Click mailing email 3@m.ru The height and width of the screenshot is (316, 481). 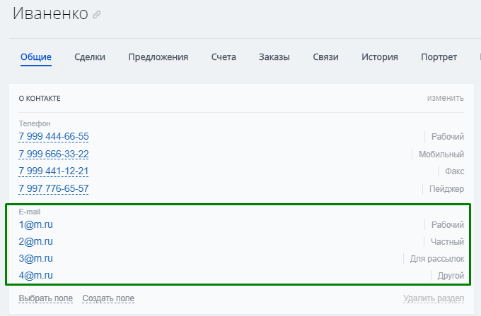point(36,258)
